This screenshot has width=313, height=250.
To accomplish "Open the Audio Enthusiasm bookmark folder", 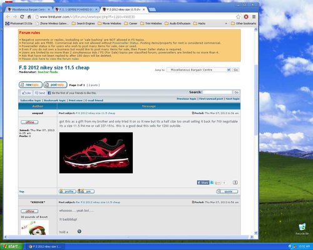I will pyautogui.click(x=178, y=24).
